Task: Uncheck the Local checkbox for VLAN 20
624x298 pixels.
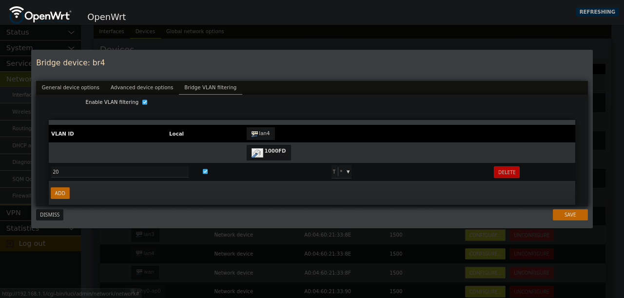Action: 205,171
